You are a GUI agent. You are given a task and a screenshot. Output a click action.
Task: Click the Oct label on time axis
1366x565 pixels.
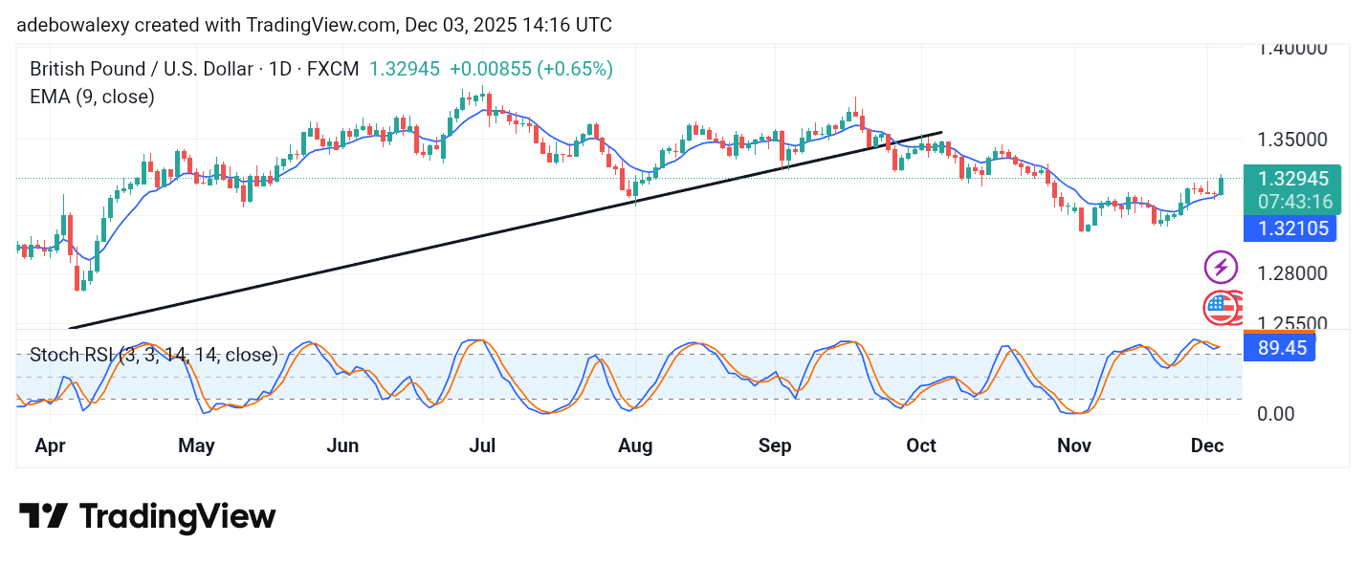(920, 446)
